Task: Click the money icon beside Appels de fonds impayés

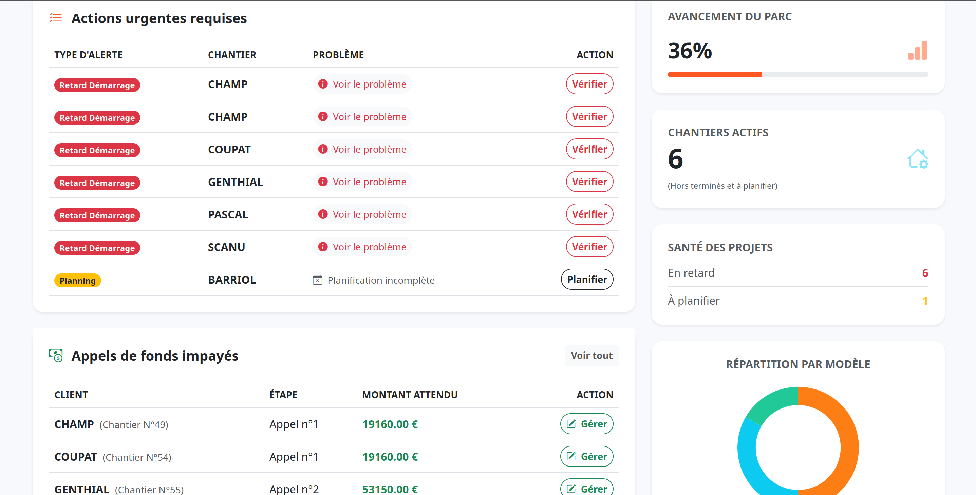Action: pyautogui.click(x=56, y=355)
